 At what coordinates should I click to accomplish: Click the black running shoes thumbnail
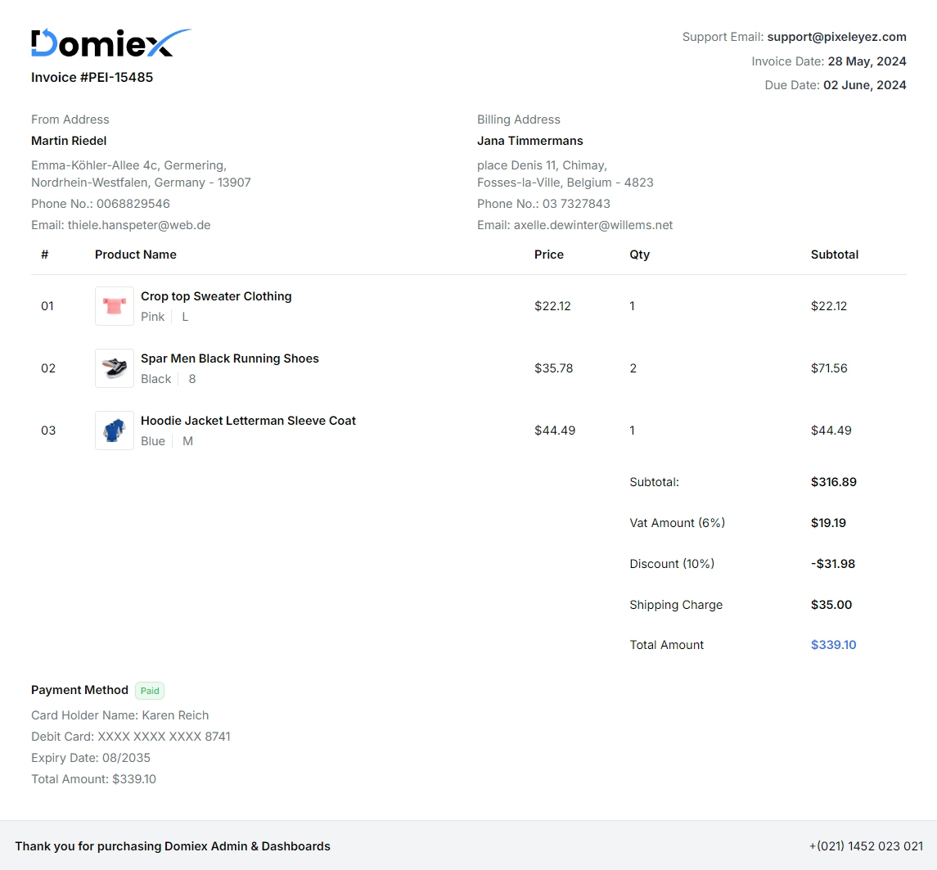click(x=114, y=367)
